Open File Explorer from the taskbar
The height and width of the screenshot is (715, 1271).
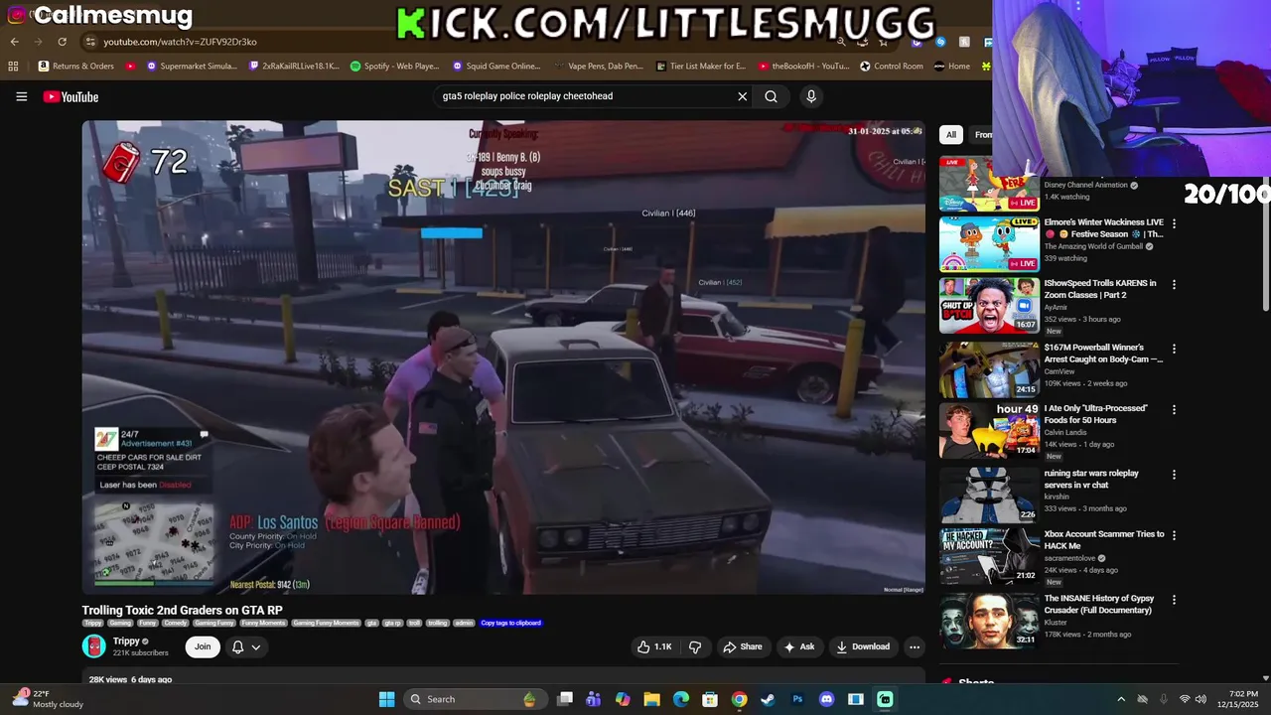[652, 699]
